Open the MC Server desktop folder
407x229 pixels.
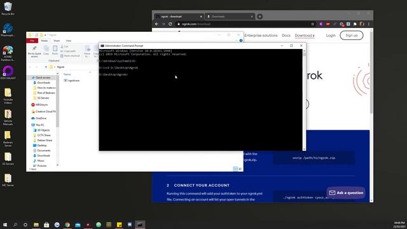pyautogui.click(x=8, y=180)
